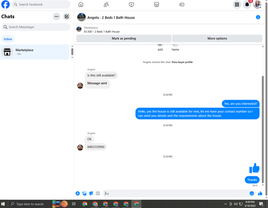
Task: Click More options button
Action: coord(217,39)
